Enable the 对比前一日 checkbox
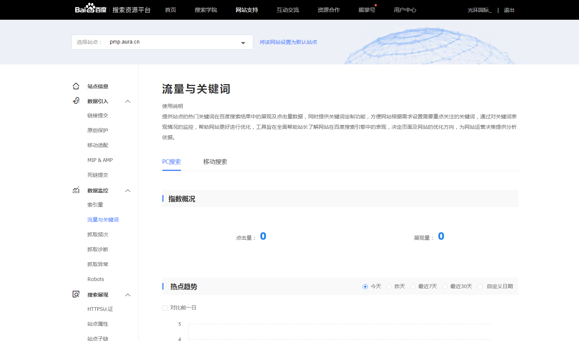Image resolution: width=579 pixels, height=341 pixels. click(x=165, y=308)
